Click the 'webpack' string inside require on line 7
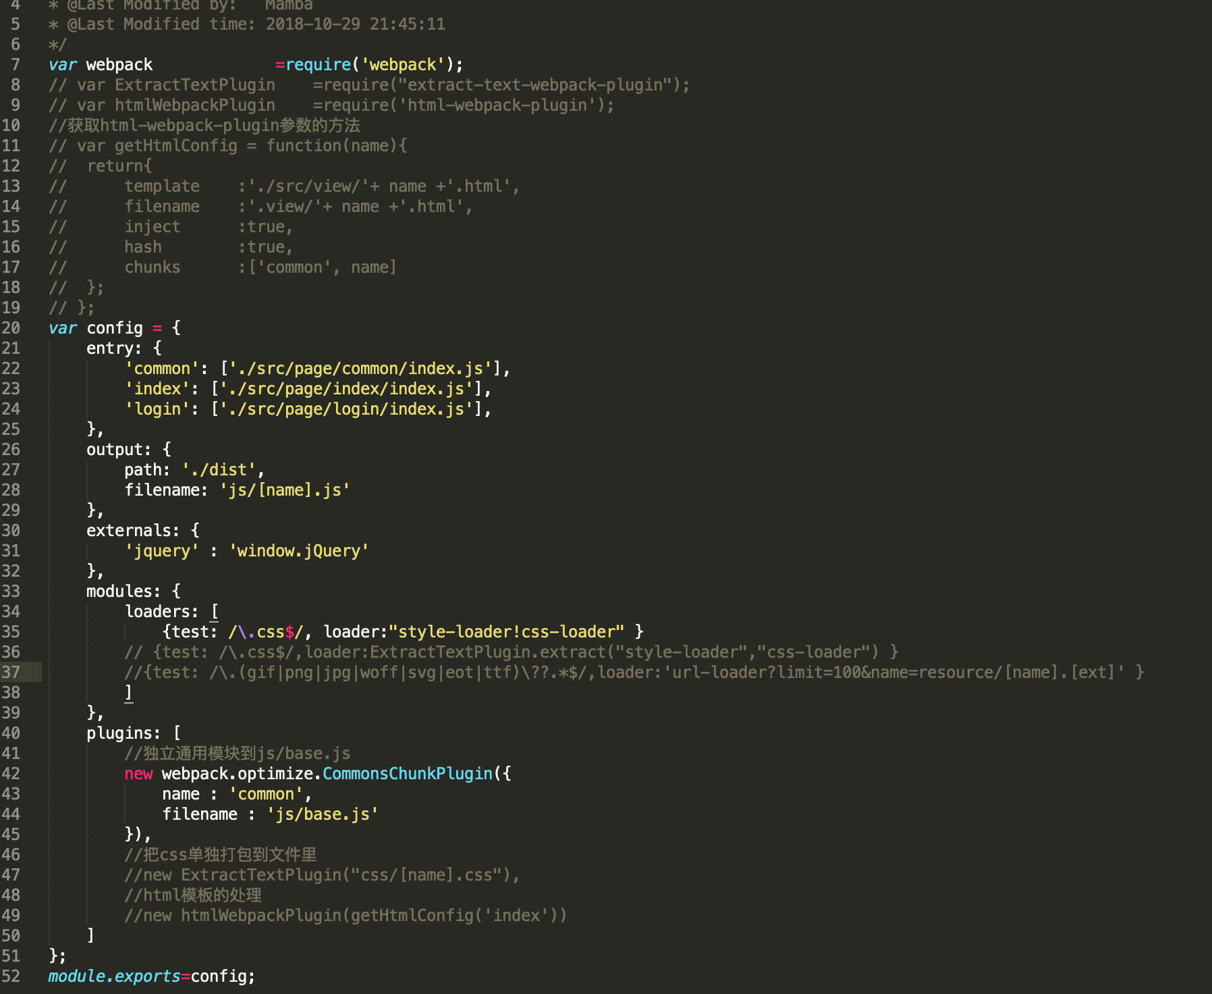This screenshot has width=1212, height=994. 403,65
